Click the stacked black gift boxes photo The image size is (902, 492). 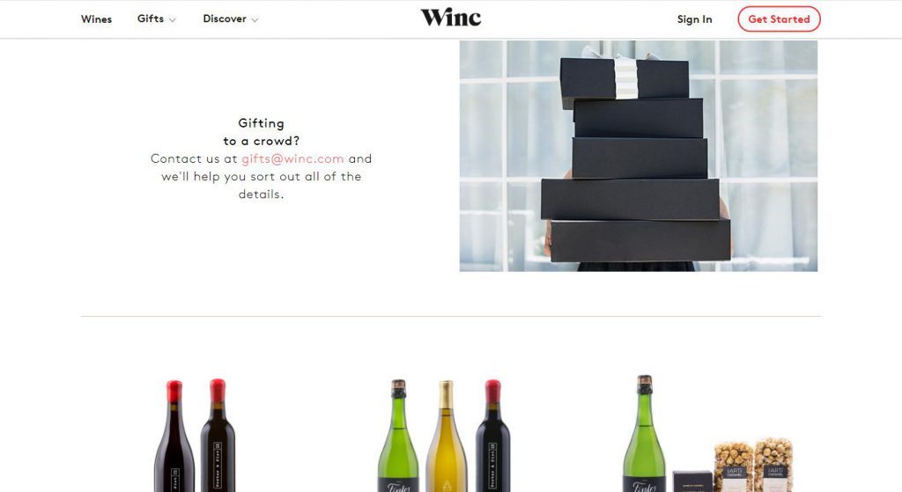point(638,156)
